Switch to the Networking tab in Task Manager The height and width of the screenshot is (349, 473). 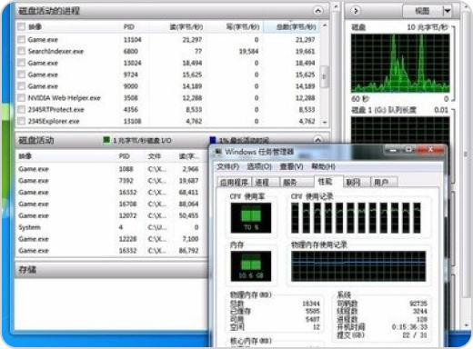coord(354,182)
